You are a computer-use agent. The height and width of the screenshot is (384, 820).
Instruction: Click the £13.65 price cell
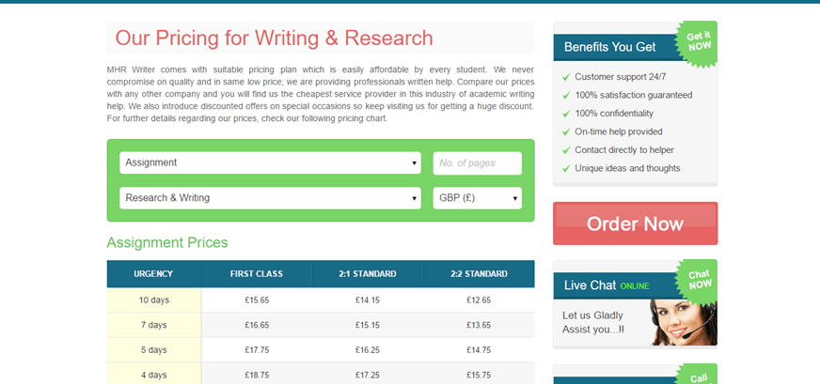pyautogui.click(x=479, y=325)
